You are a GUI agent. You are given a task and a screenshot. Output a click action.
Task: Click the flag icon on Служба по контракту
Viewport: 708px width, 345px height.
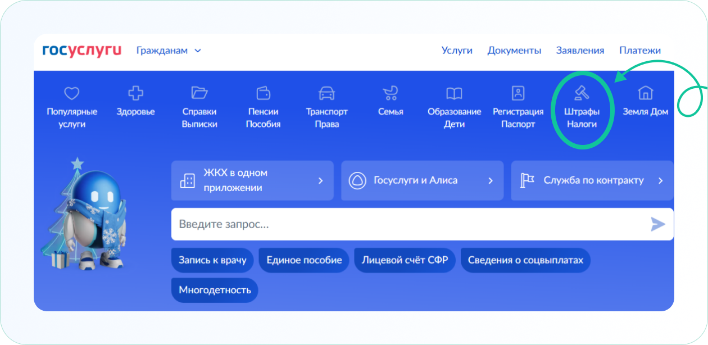coord(527,180)
